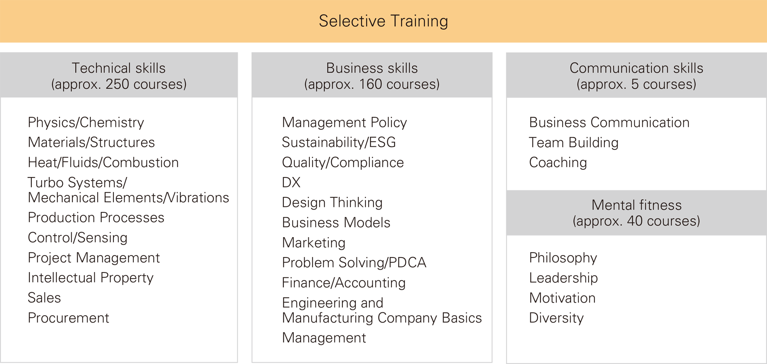The width and height of the screenshot is (767, 364).
Task: Click the Production Processes item
Action: pos(96,218)
